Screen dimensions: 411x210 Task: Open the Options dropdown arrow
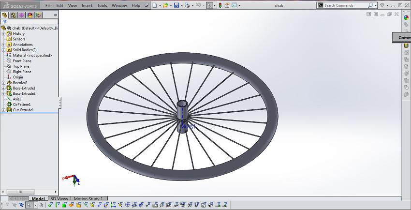tap(239, 5)
